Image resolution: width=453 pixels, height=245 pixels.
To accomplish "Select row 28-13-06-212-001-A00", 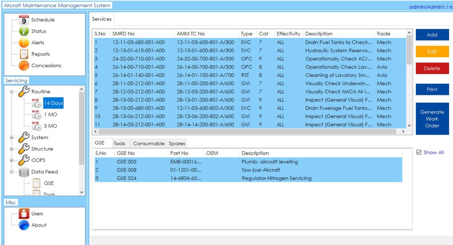I will [250, 116].
